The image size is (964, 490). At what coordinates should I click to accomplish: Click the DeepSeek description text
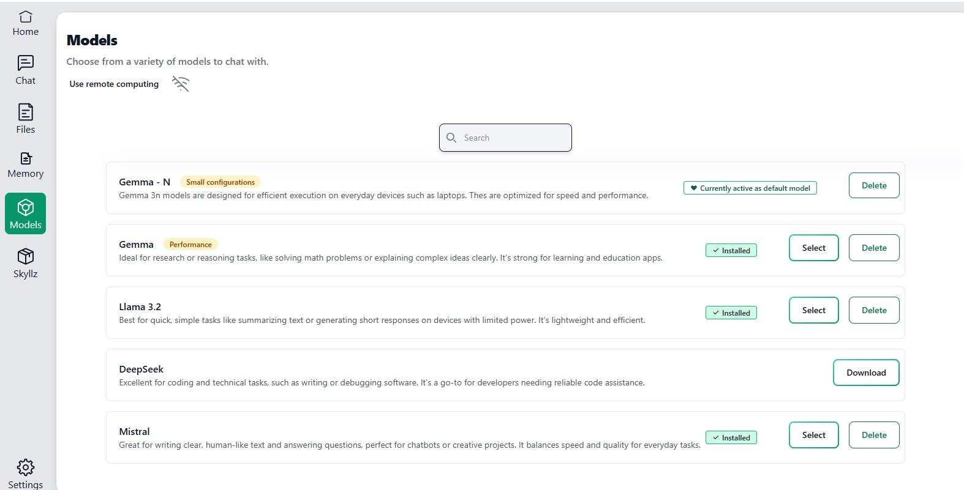pyautogui.click(x=382, y=383)
